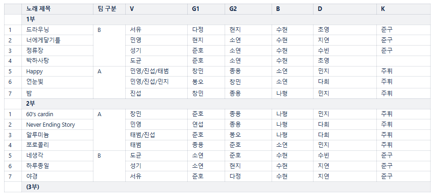Select the 60's cardin song cell
Image resolution: width=437 pixels, height=195 pixels.
coord(40,114)
